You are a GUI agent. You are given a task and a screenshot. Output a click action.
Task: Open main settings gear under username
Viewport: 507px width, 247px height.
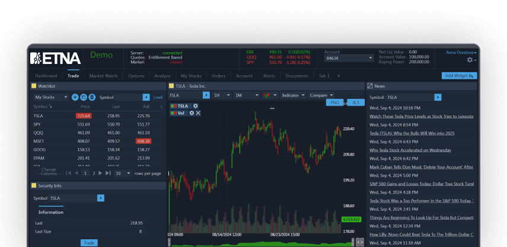pos(470,60)
